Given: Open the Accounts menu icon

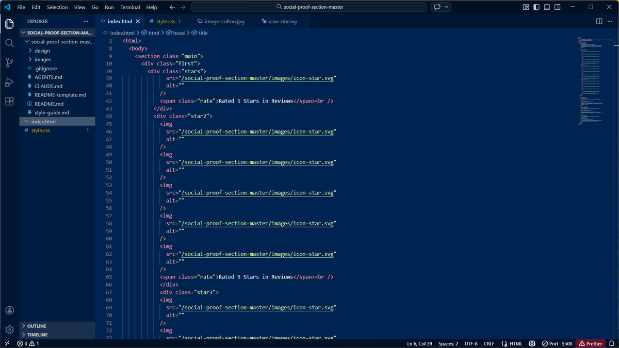Looking at the screenshot, I should pyautogui.click(x=9, y=310).
